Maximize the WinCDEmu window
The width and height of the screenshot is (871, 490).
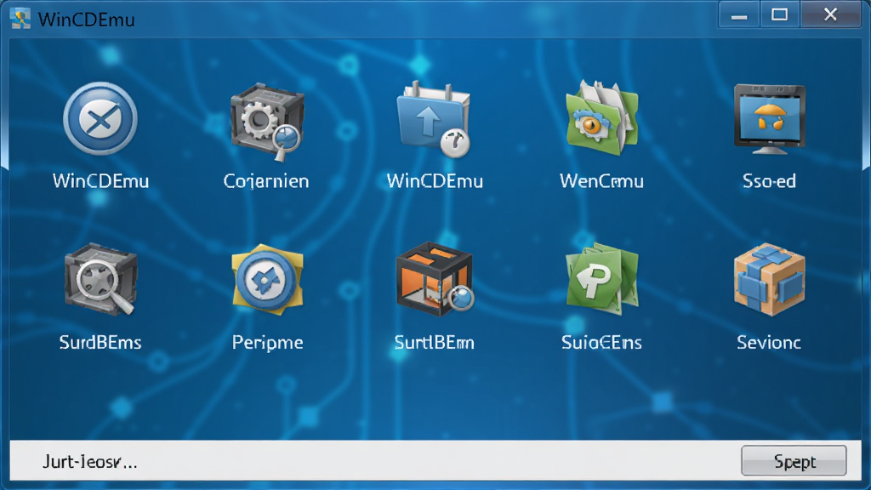pos(779,15)
